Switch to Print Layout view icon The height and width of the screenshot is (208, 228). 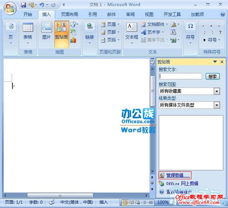(x=125, y=202)
